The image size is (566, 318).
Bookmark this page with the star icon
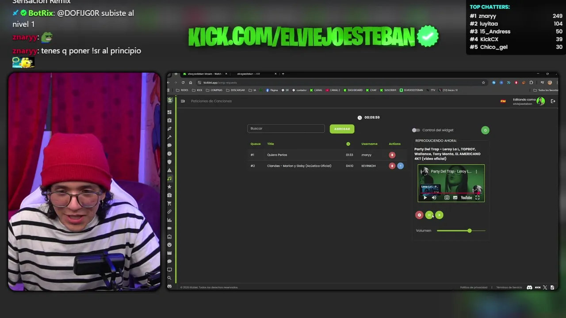point(483,83)
